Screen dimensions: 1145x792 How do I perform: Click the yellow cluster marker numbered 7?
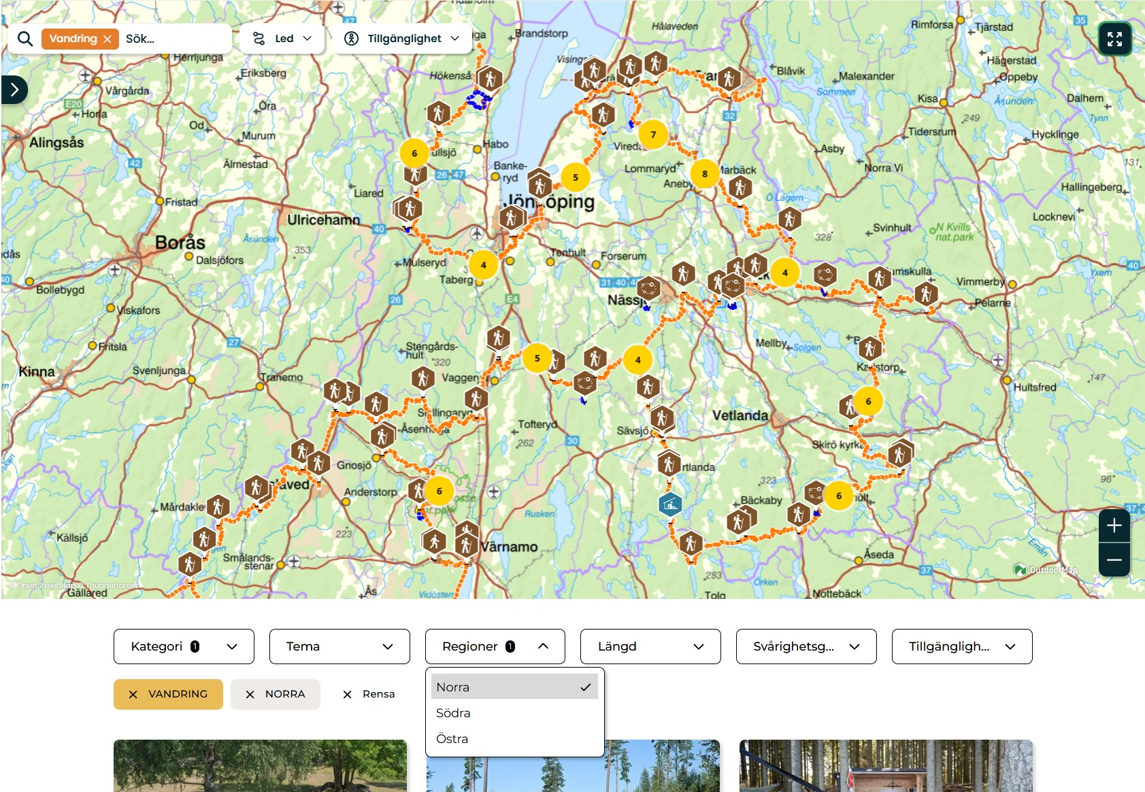(x=653, y=135)
